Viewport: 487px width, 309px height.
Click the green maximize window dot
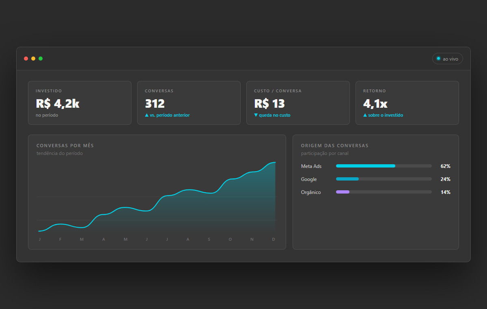[x=41, y=59]
